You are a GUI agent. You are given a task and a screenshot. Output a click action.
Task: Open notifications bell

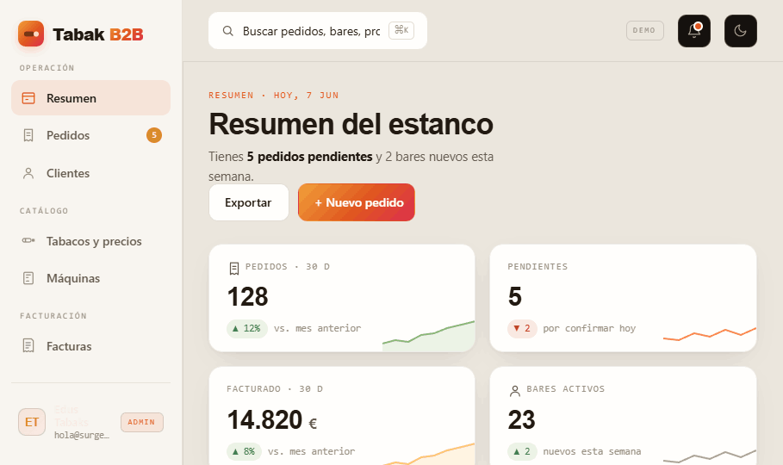tap(694, 31)
